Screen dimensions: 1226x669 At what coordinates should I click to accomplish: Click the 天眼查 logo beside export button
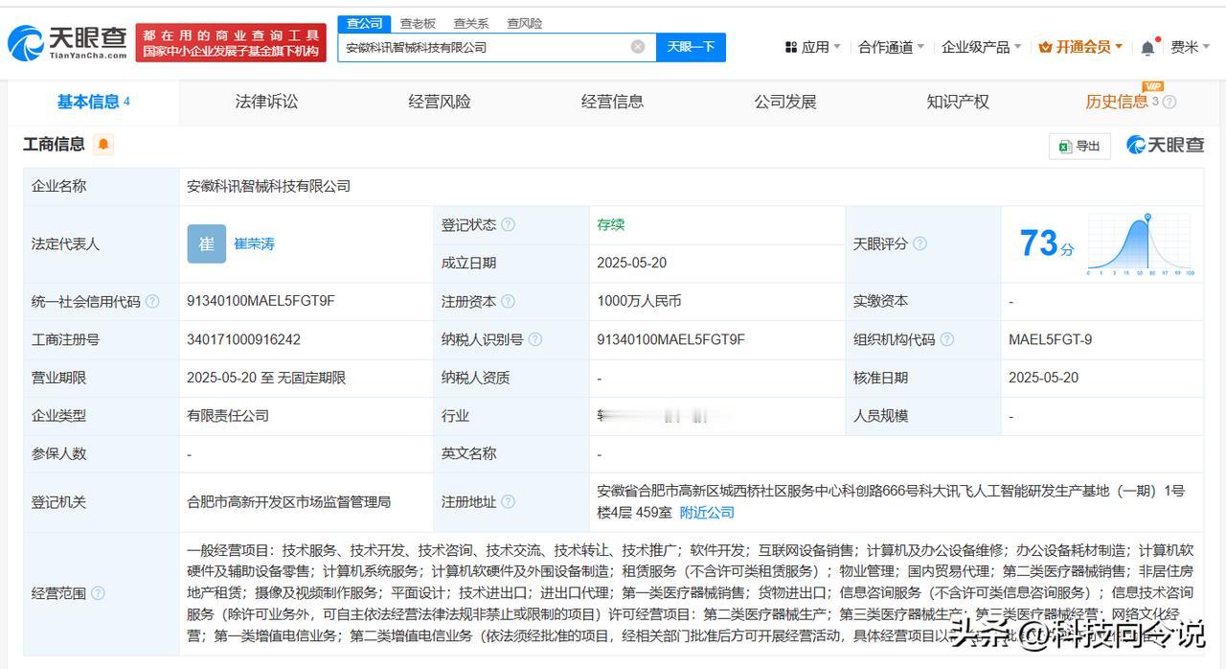pos(1165,145)
